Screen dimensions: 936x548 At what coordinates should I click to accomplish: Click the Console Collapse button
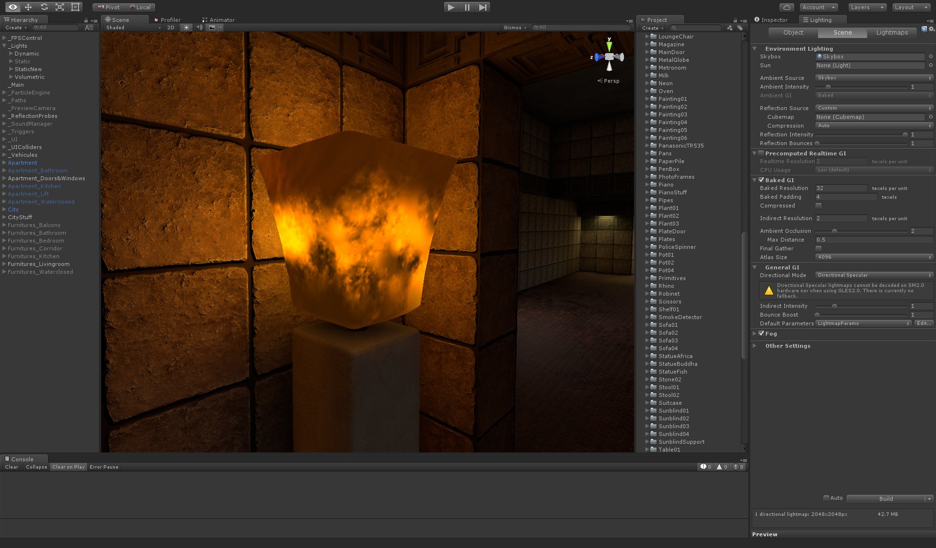coord(37,467)
